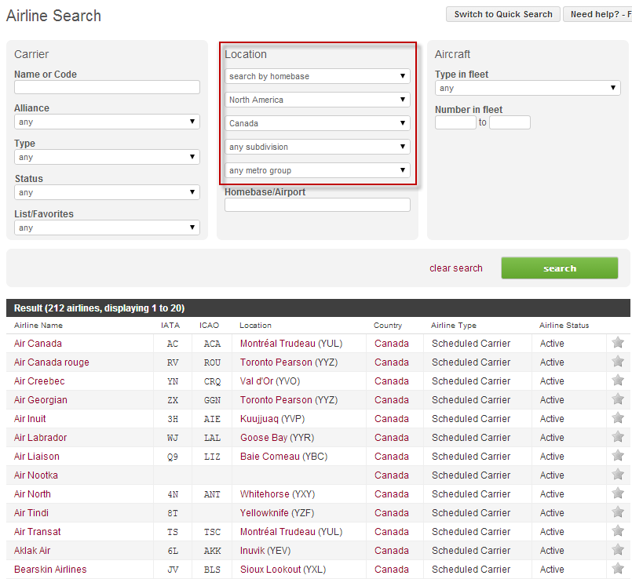The height and width of the screenshot is (579, 632).
Task: Open the Alliance dropdown
Action: coord(107,122)
